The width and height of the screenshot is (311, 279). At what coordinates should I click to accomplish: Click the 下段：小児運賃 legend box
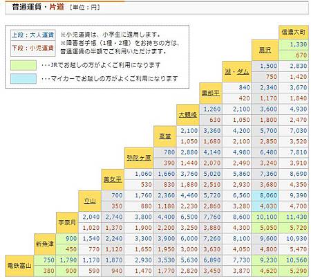pyautogui.click(x=32, y=48)
